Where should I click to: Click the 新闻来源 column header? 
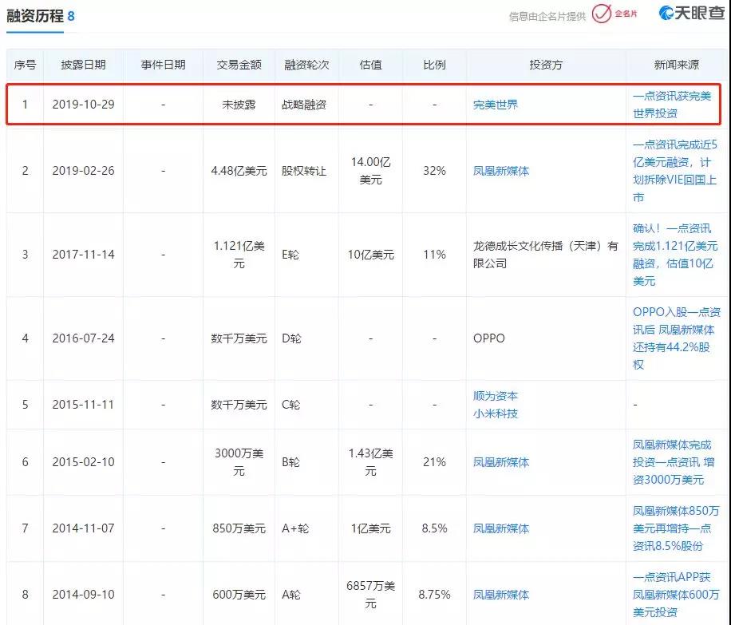coord(677,65)
